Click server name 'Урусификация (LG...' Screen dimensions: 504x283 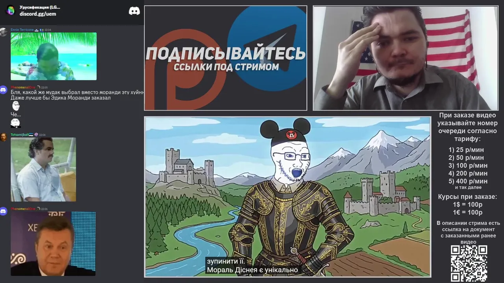[40, 7]
